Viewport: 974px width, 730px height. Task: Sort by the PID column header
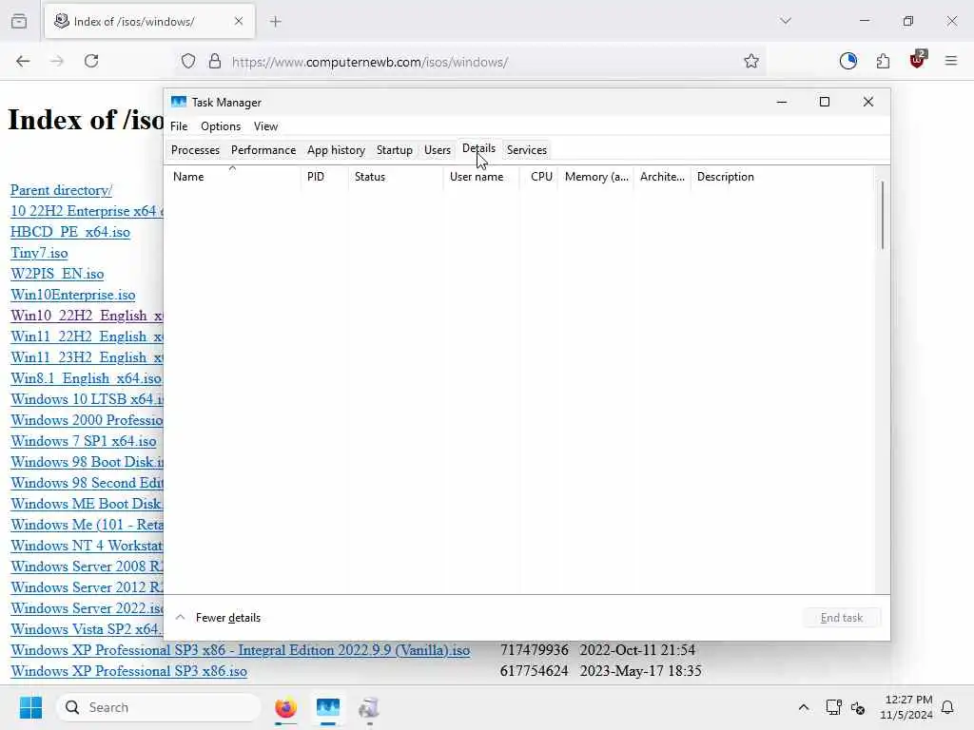[x=324, y=176]
